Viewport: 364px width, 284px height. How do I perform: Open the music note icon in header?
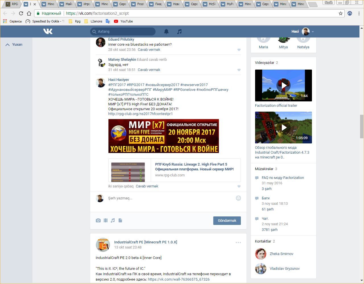(179, 32)
